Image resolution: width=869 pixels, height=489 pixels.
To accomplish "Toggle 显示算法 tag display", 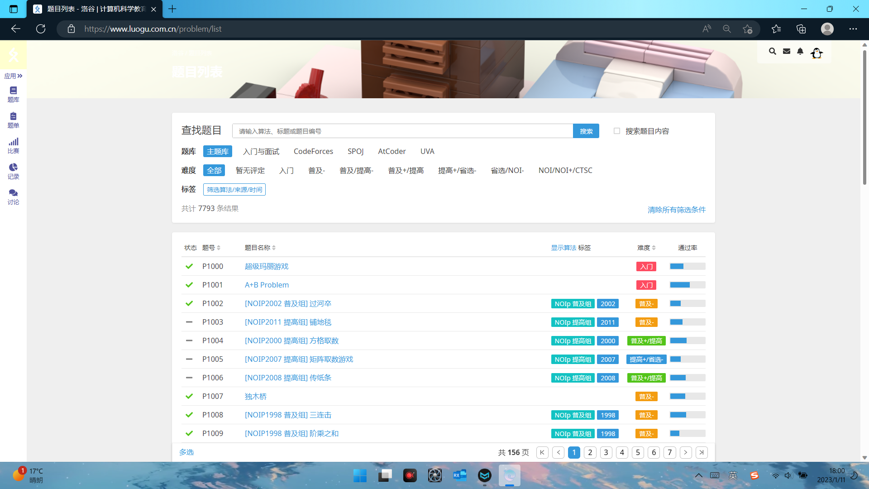I will (x=563, y=248).
